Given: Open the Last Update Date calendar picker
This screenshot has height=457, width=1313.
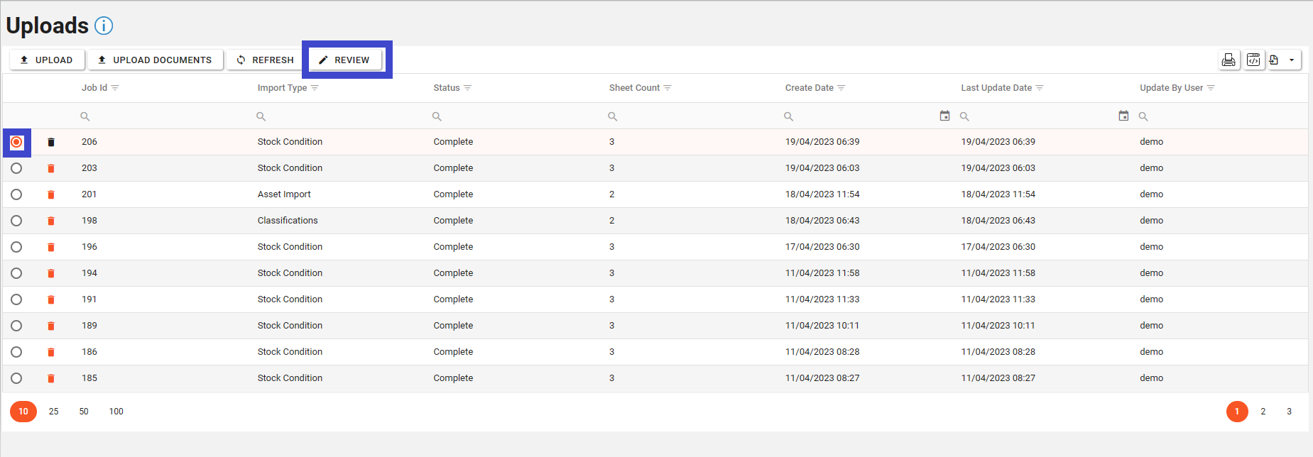Looking at the screenshot, I should click(1123, 116).
